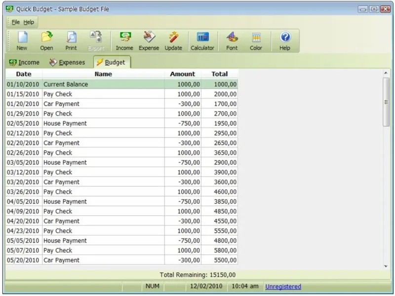The height and width of the screenshot is (296, 395).
Task: Click the date 02/20/2010
Action: (x=23, y=143)
